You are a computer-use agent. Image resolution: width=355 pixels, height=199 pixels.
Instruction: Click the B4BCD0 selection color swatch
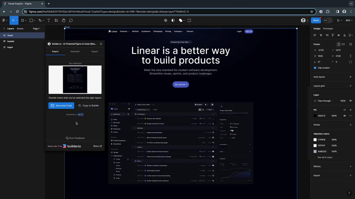pos(315,152)
